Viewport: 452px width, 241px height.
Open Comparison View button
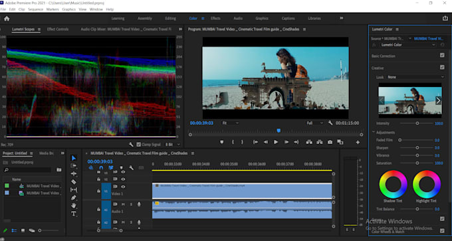click(340, 142)
